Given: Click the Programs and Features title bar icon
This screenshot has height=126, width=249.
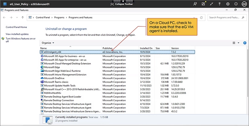Looking at the screenshot, I should pos(2,10).
